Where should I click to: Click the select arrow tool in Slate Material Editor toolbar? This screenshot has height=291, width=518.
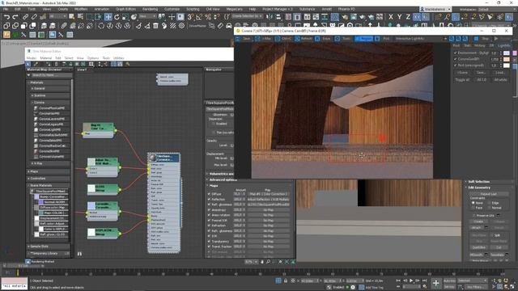coord(28,64)
